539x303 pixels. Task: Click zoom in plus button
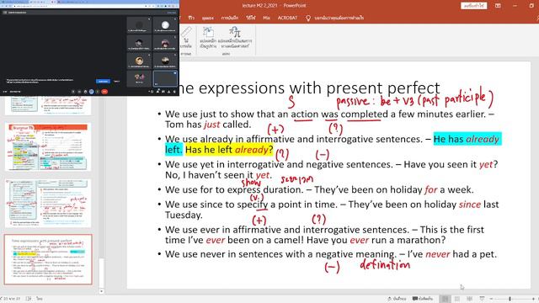533,299
